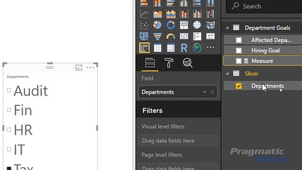
Task: Select the Card 123 visualization
Action: coord(184,36)
